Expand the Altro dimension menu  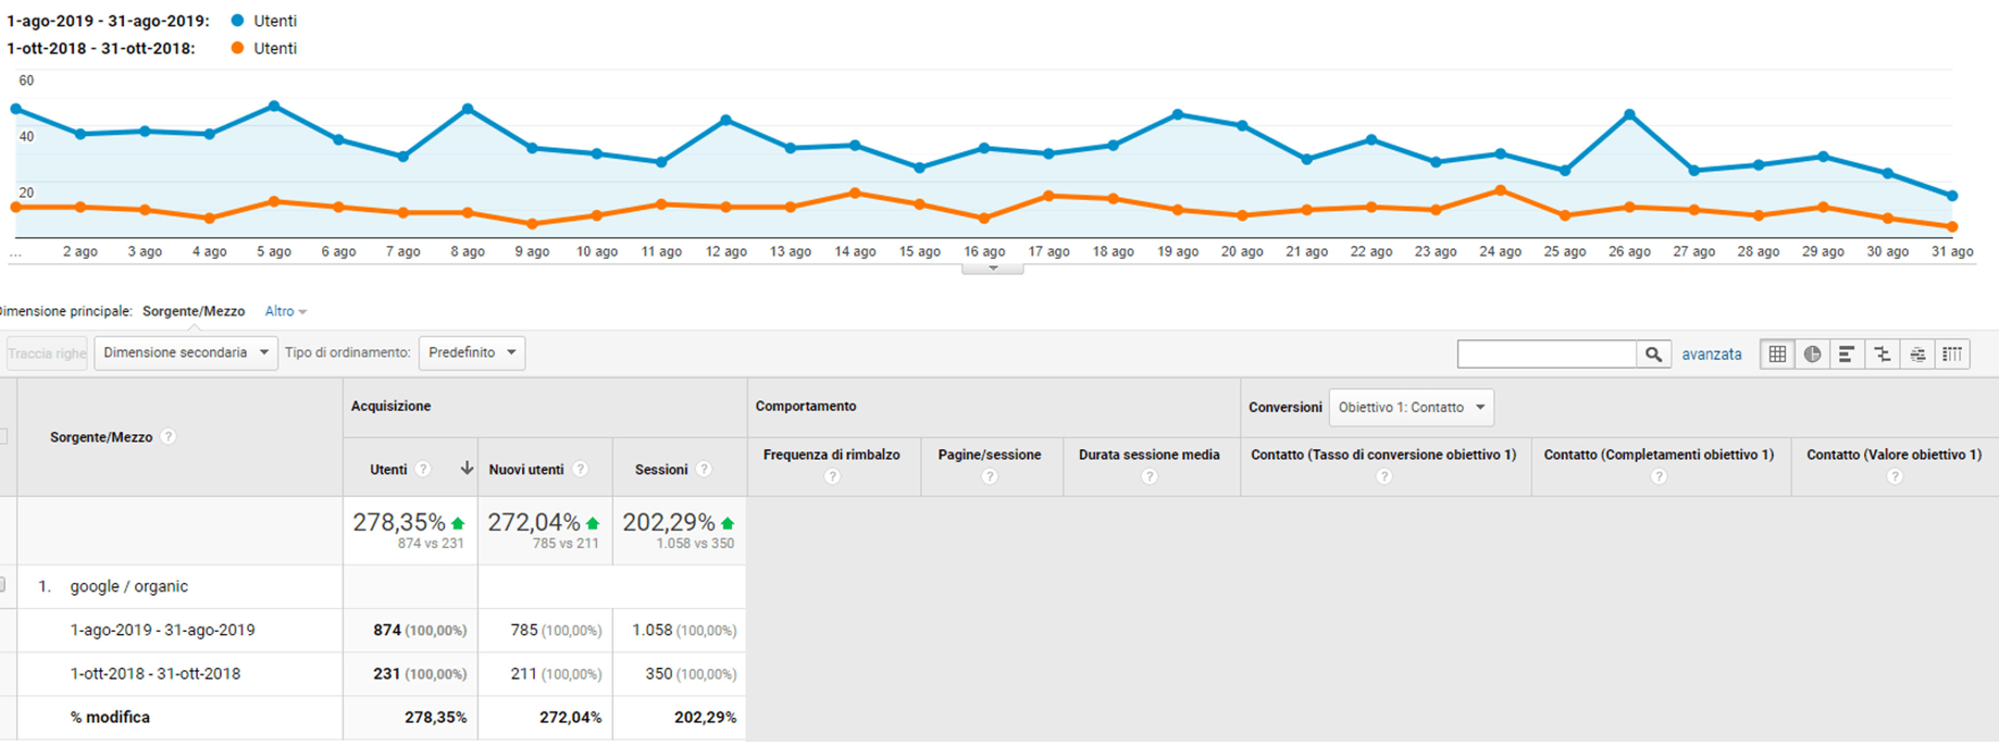(286, 312)
